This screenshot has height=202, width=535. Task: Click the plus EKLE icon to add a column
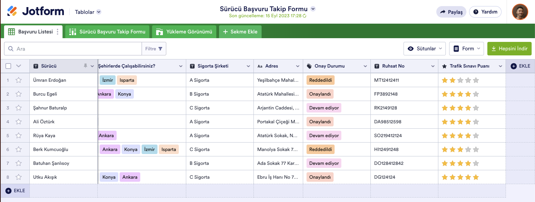[x=514, y=66]
